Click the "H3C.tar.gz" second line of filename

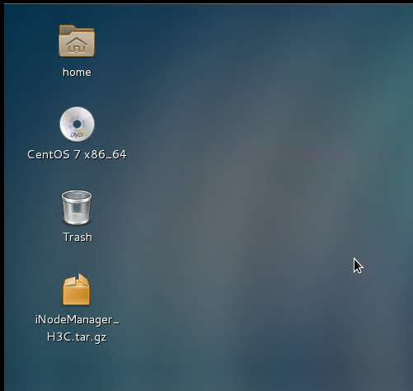coord(77,337)
